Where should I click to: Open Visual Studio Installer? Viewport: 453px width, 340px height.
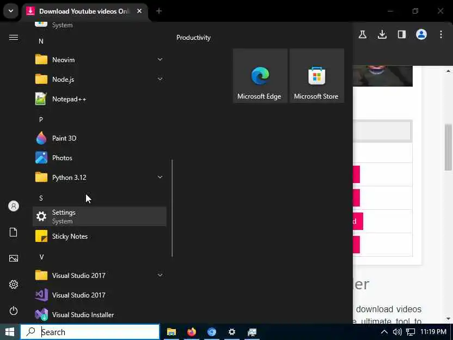[x=100, y=314]
